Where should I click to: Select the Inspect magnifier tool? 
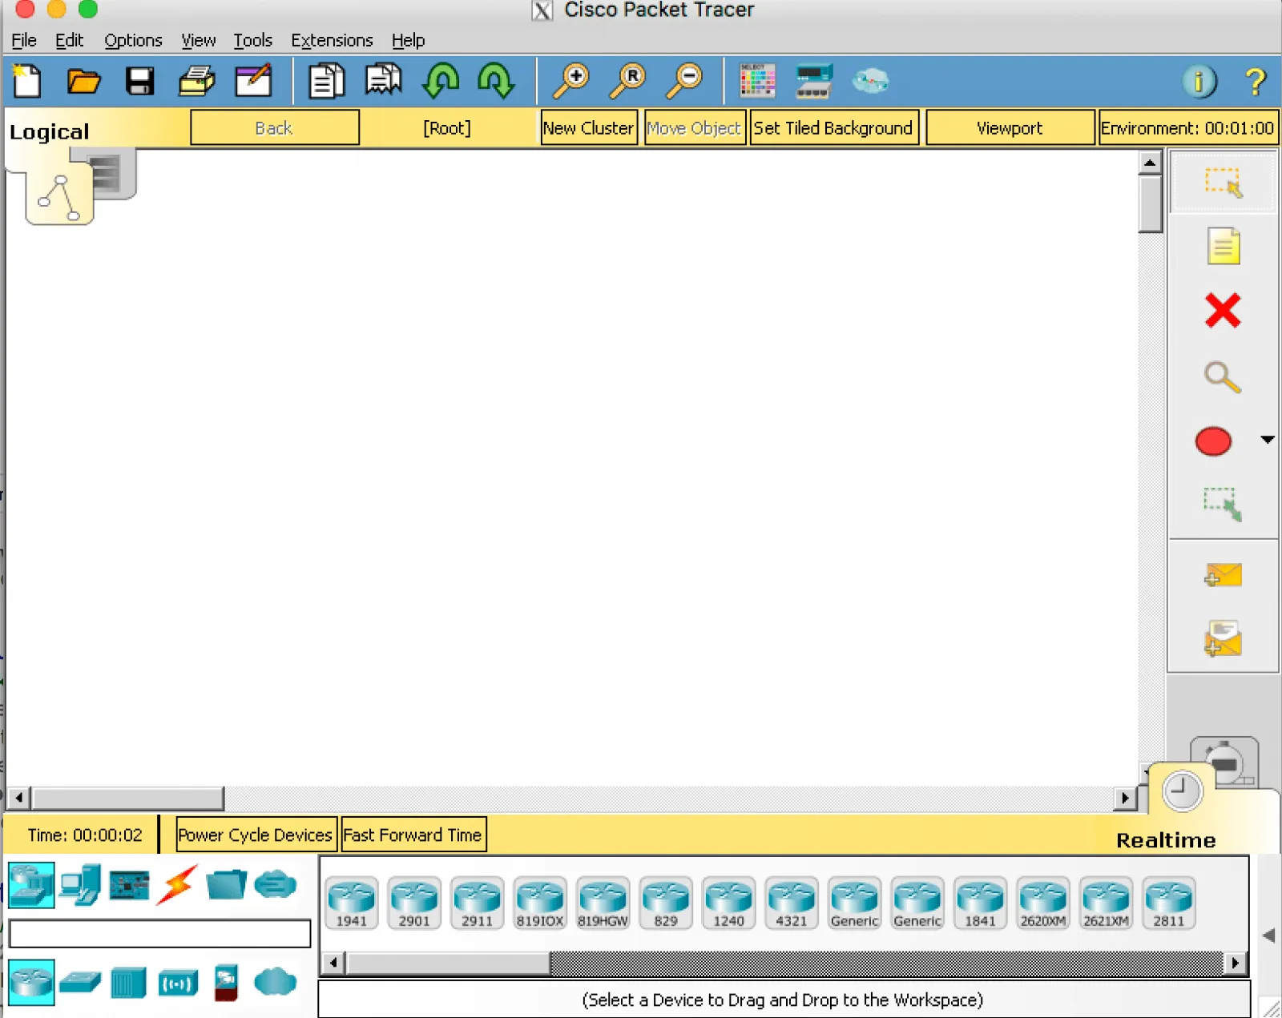point(1222,376)
